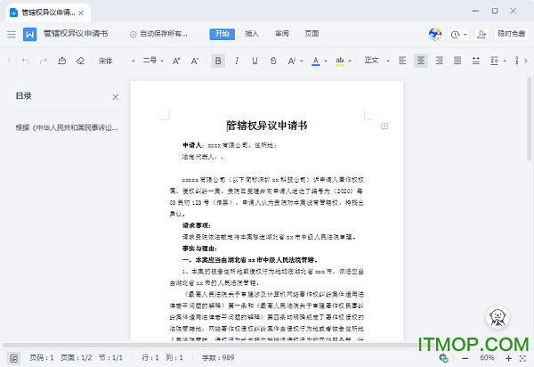Click the comment icon beside the title
Viewport: 534px width, 367px height.
(384, 126)
